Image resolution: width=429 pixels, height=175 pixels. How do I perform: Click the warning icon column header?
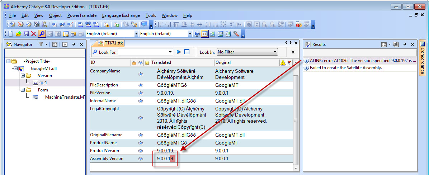click(283, 63)
